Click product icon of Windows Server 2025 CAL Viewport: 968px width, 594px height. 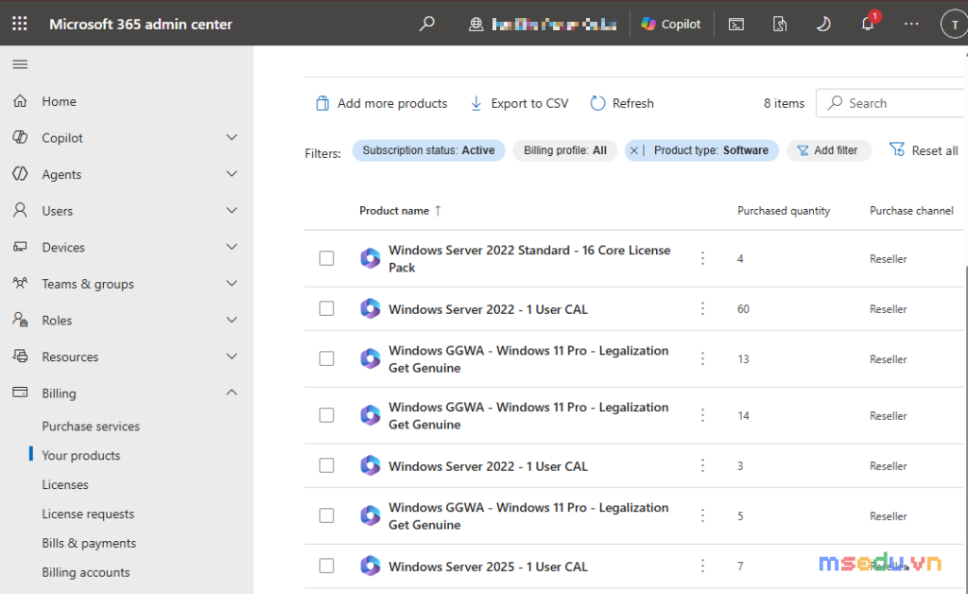pos(371,566)
